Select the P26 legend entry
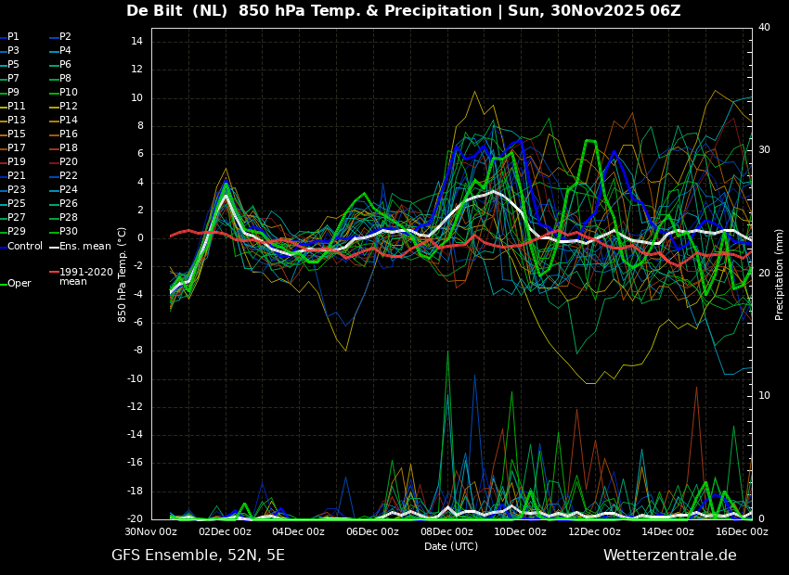The width and height of the screenshot is (789, 575). [x=63, y=203]
